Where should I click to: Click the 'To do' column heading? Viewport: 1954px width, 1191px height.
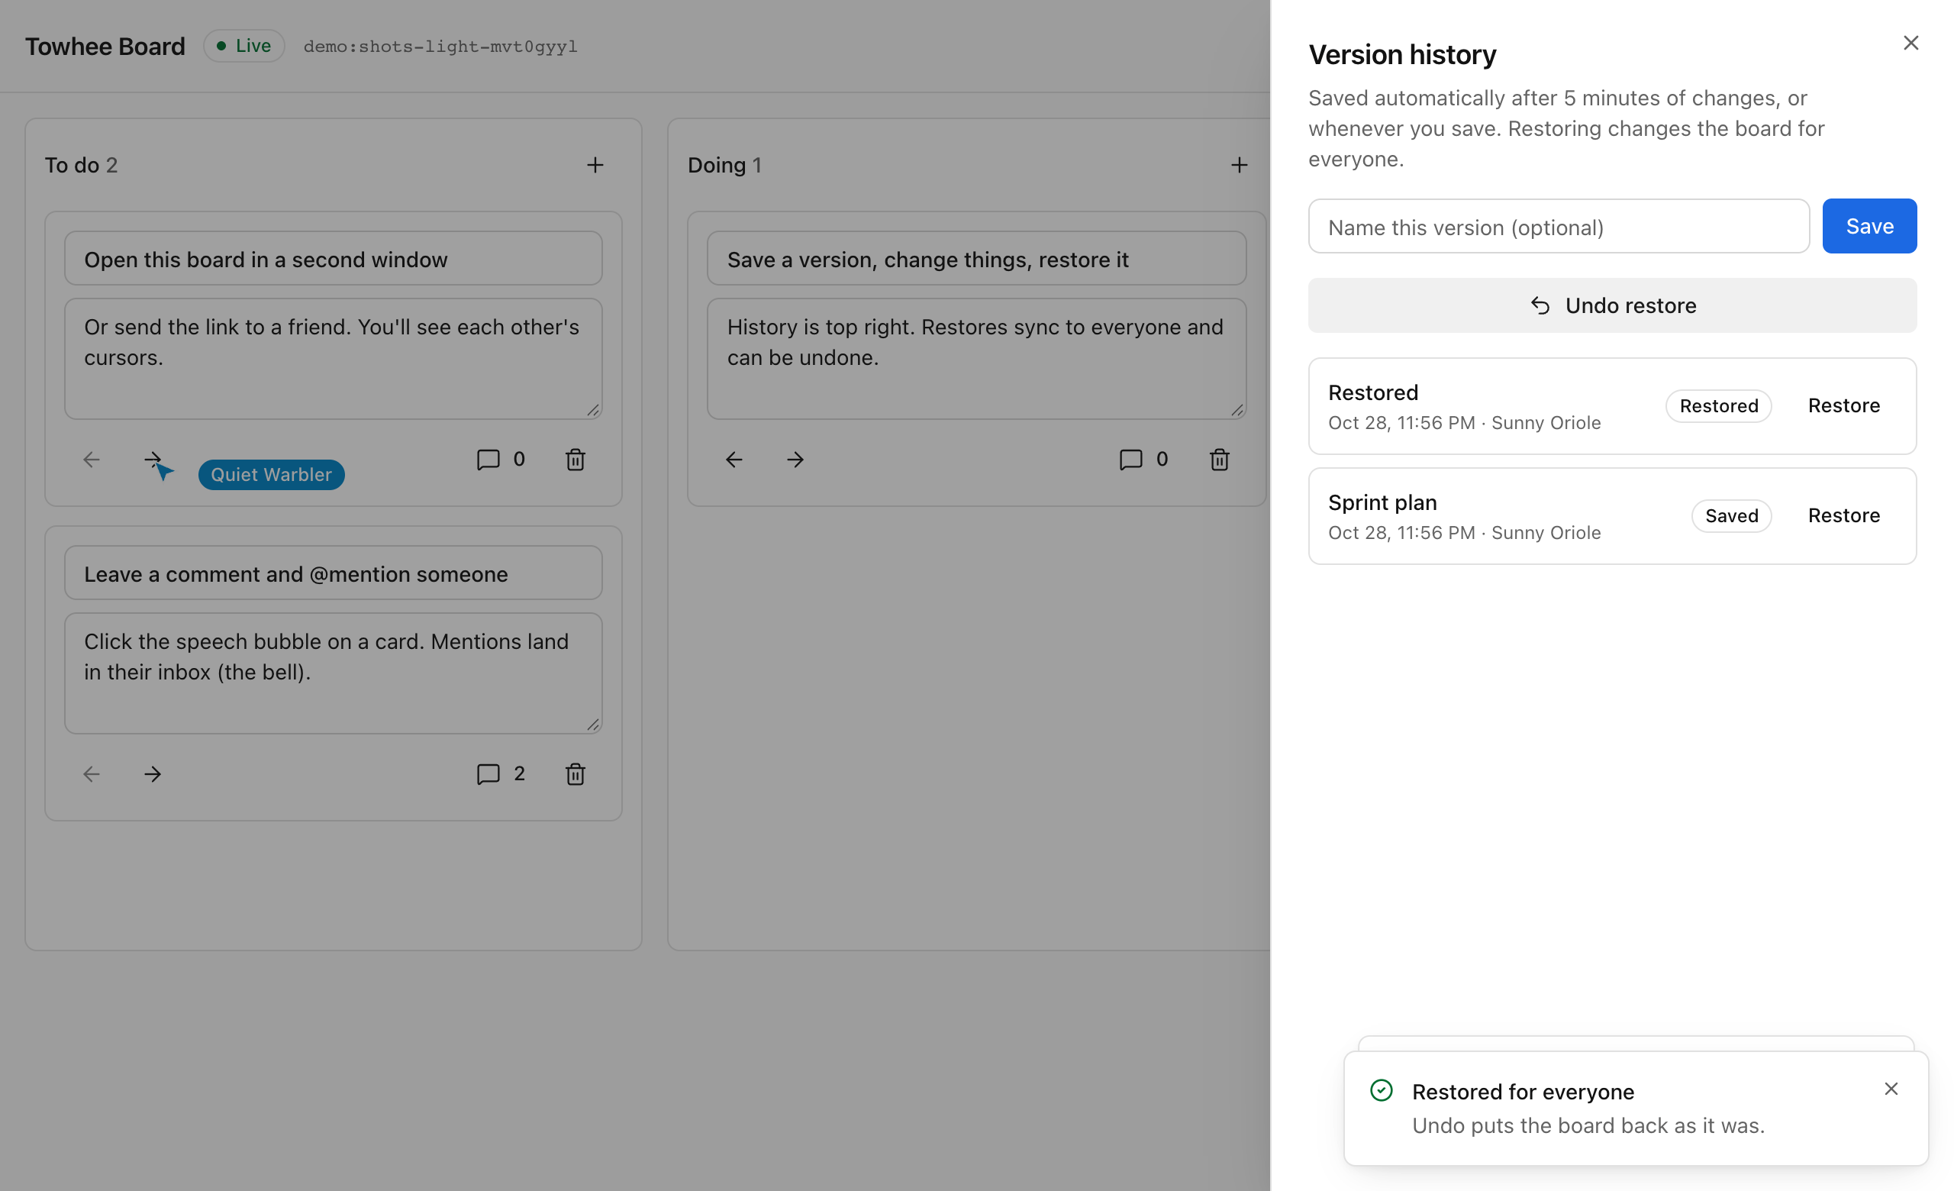(72, 165)
